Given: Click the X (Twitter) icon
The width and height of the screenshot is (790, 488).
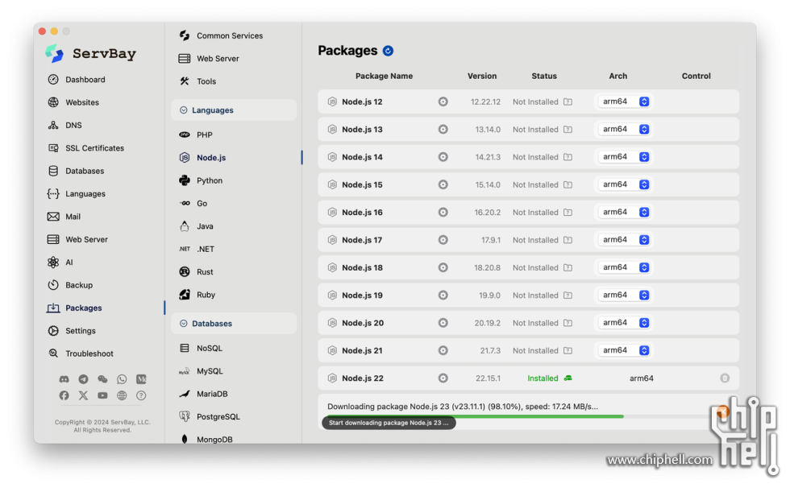Looking at the screenshot, I should click(83, 395).
